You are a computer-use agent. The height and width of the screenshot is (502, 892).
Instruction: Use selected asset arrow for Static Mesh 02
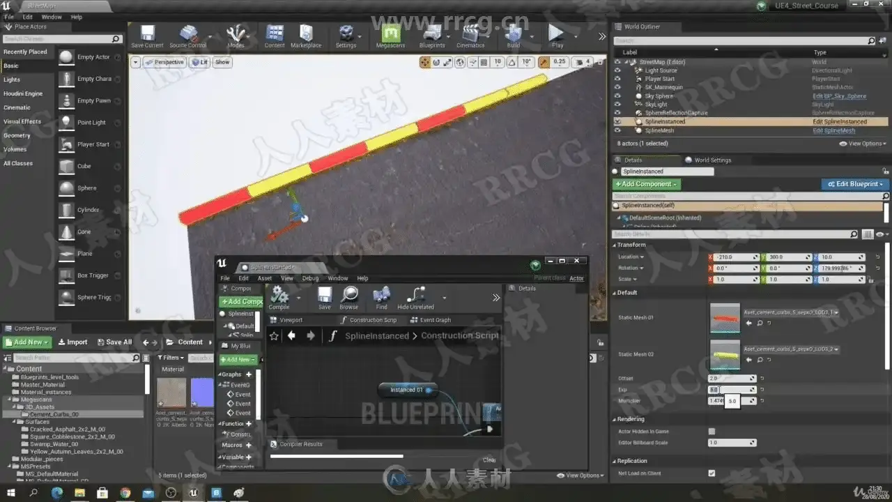(749, 360)
